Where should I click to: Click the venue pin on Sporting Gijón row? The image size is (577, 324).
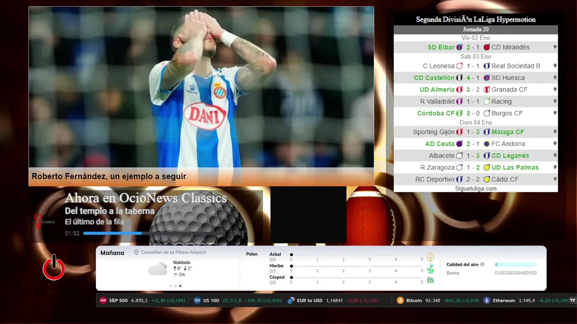coord(555,132)
